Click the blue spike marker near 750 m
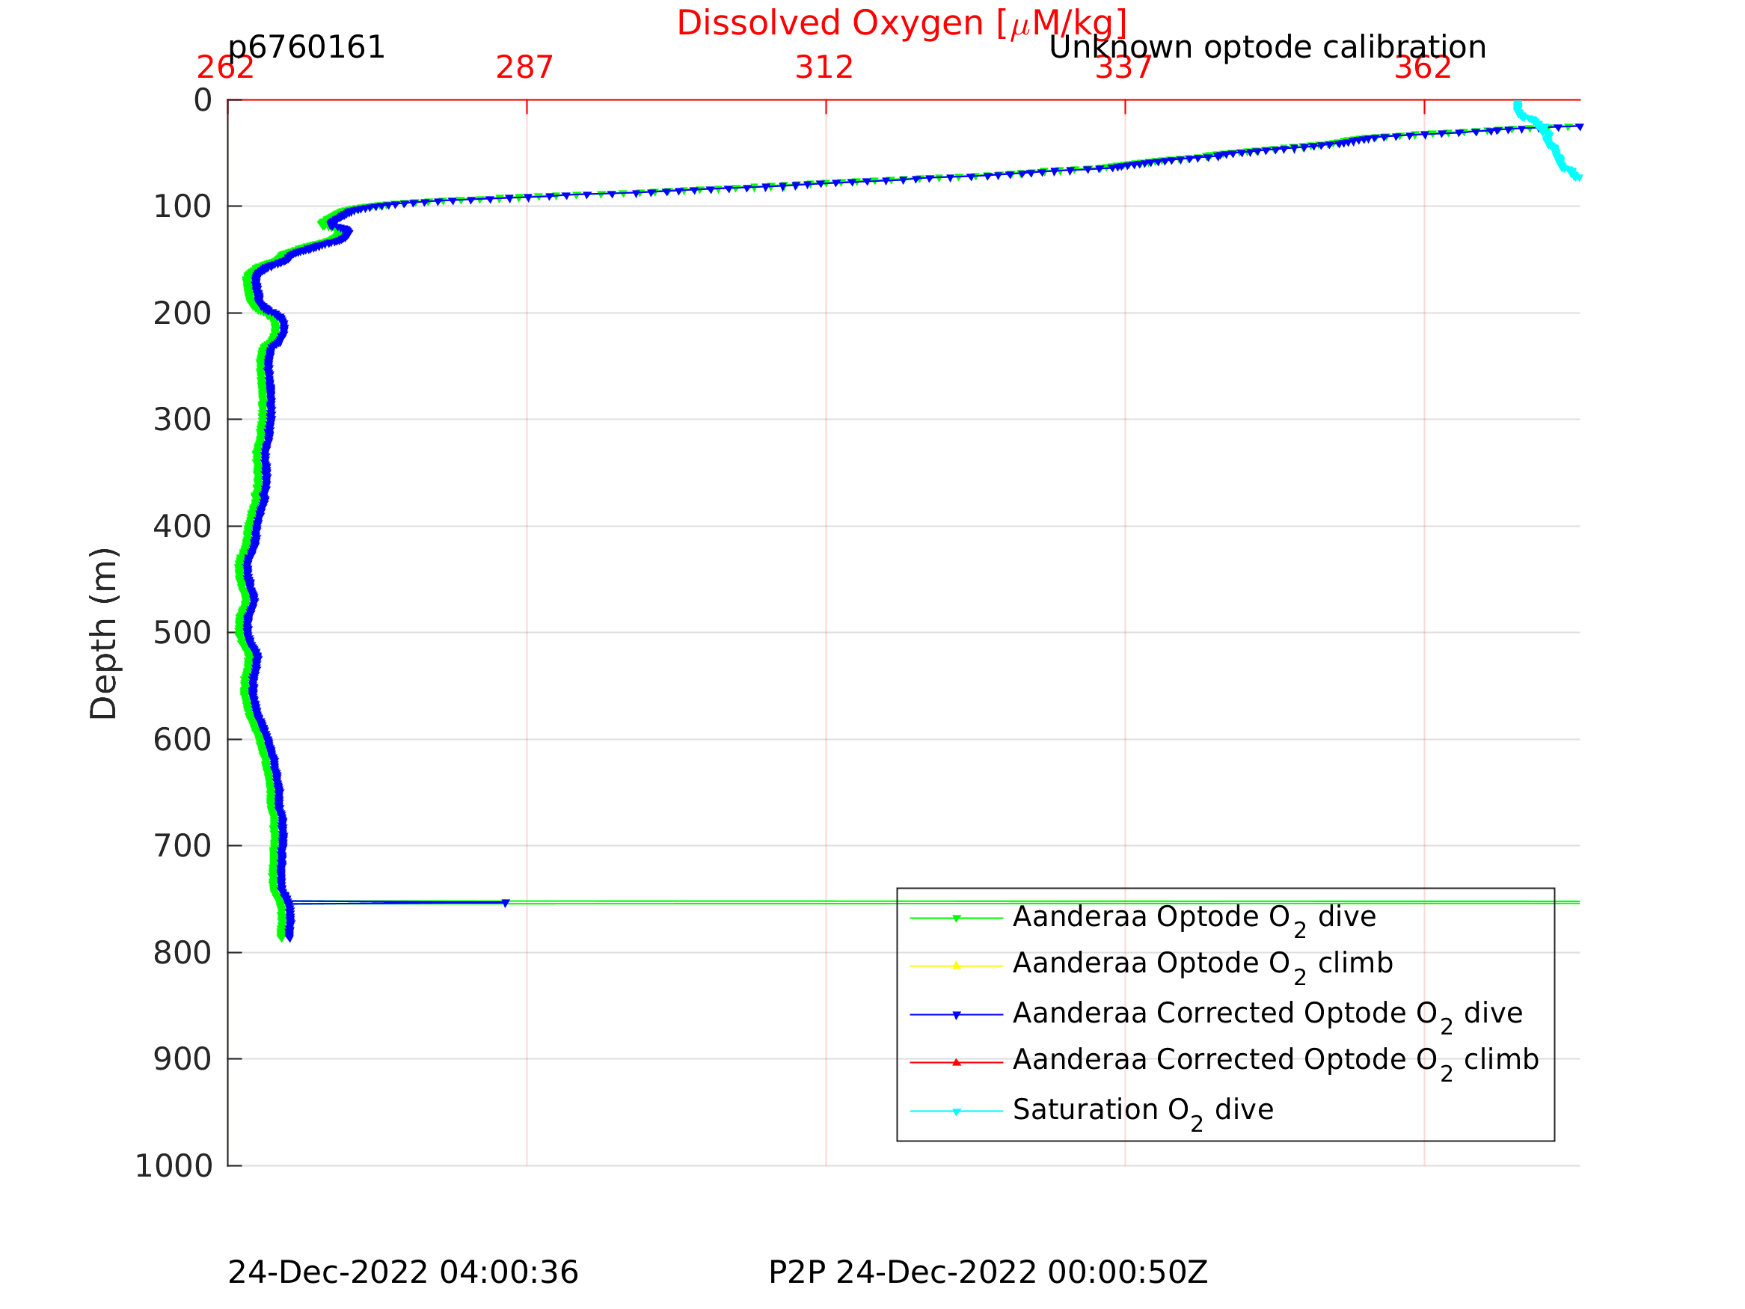Screen dimensions: 1745x1309 [x=506, y=903]
